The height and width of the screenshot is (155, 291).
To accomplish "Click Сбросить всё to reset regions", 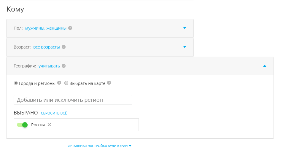I will [x=54, y=113].
